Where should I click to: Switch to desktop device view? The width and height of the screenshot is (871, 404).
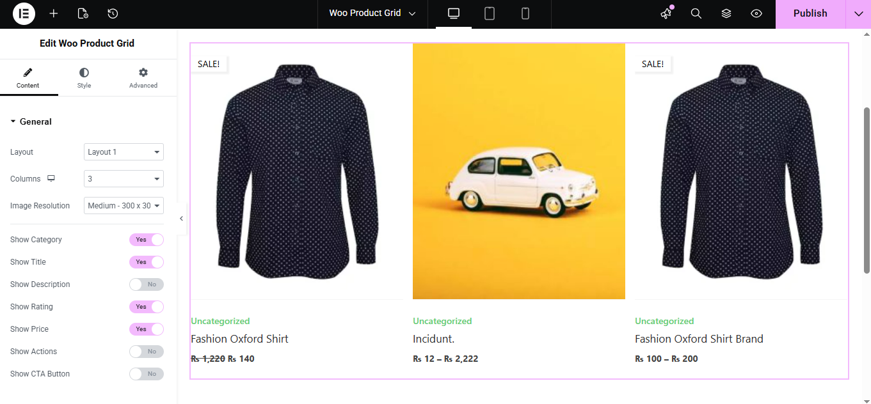tap(454, 13)
